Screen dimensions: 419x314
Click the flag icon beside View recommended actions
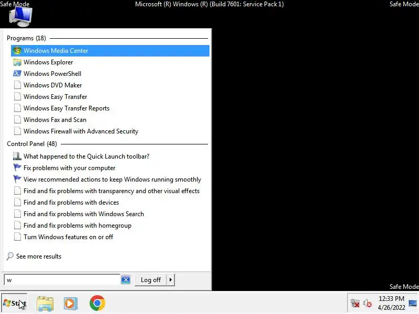click(x=17, y=179)
